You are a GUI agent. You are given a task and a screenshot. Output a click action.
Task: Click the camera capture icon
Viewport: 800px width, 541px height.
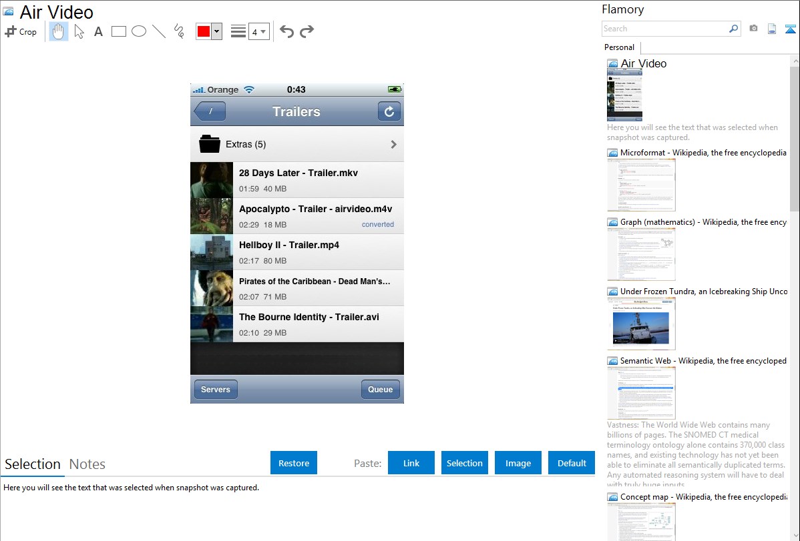pyautogui.click(x=753, y=29)
